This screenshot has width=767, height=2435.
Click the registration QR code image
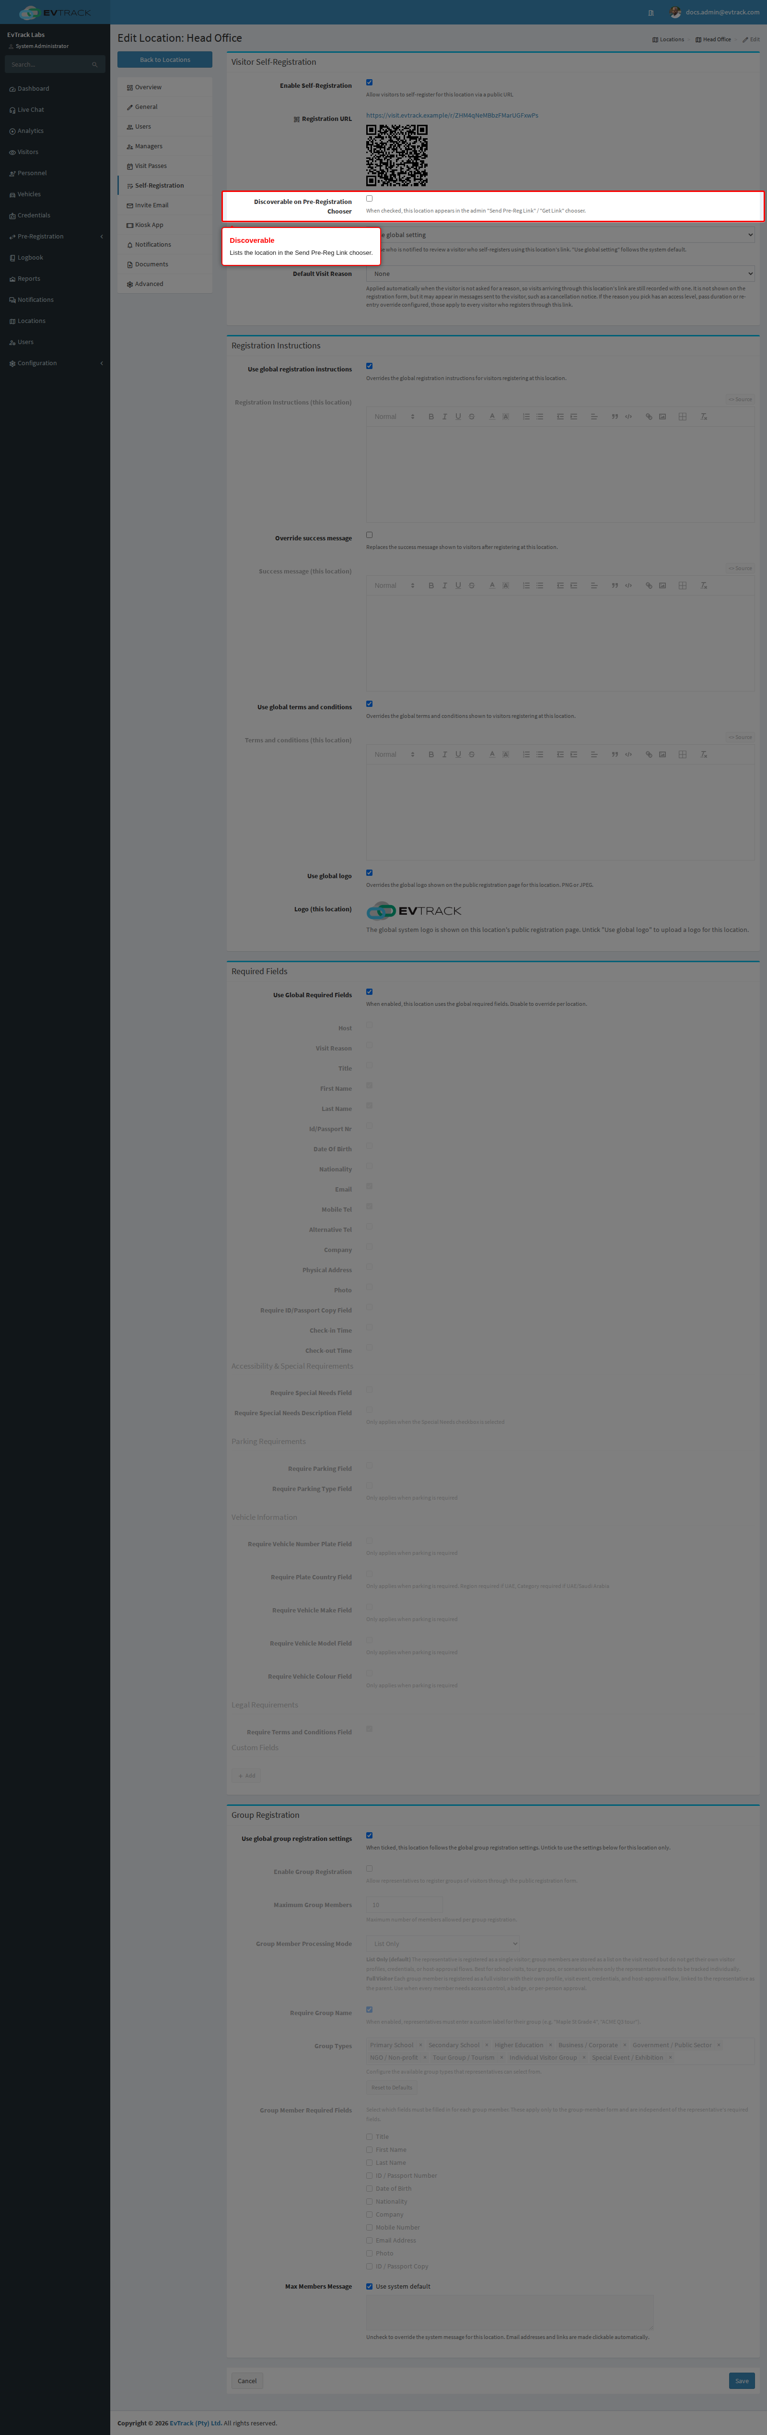[x=397, y=155]
